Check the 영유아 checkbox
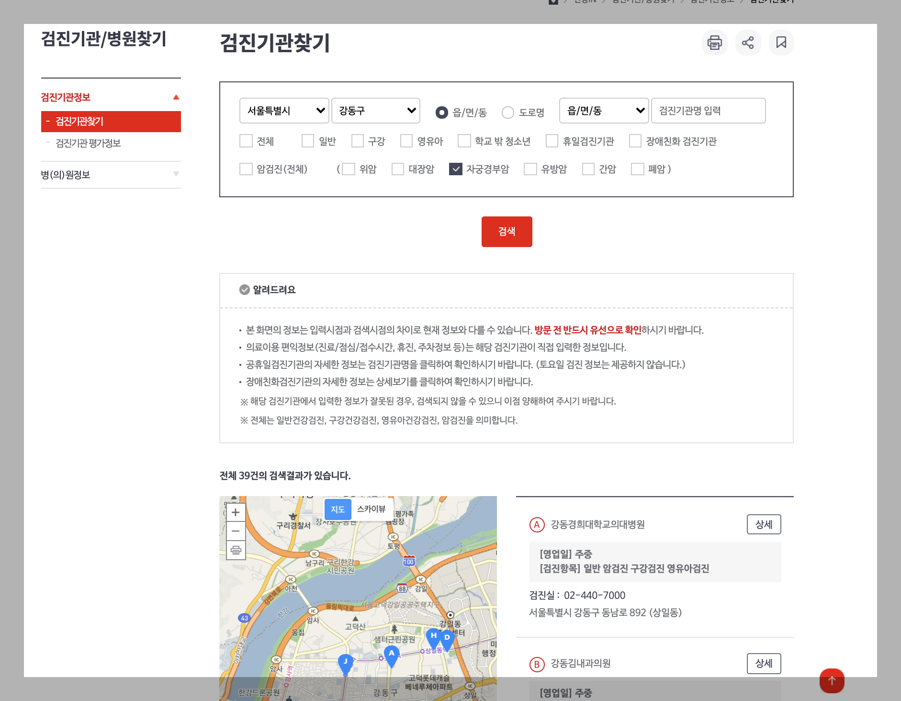Image resolution: width=901 pixels, height=701 pixels. pos(406,141)
